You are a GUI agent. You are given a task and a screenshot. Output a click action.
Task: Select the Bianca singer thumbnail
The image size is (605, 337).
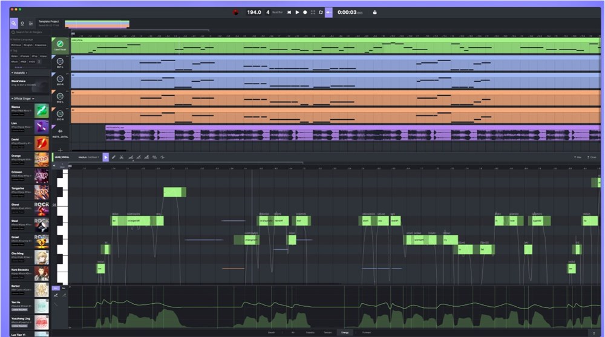[x=42, y=111]
